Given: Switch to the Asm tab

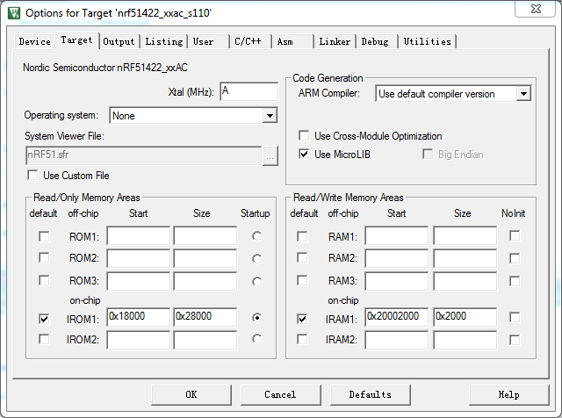Looking at the screenshot, I should click(x=292, y=41).
